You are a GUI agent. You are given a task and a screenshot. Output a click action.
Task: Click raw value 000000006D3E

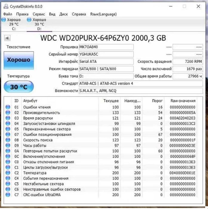point(182,146)
